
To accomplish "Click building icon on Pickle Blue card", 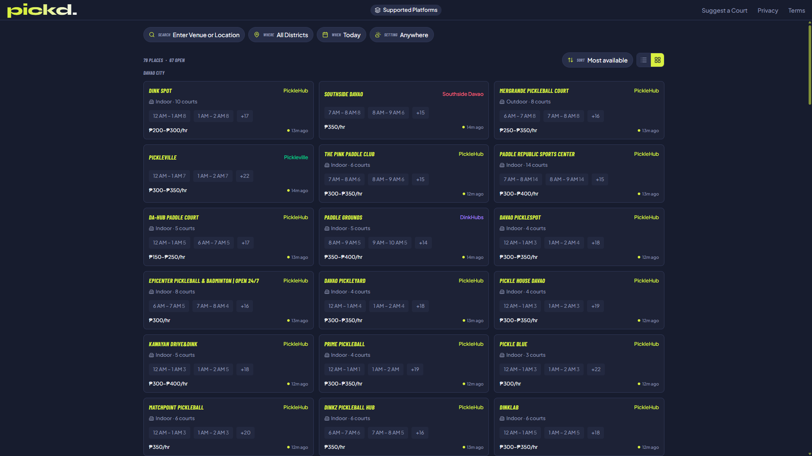I will 502,355.
